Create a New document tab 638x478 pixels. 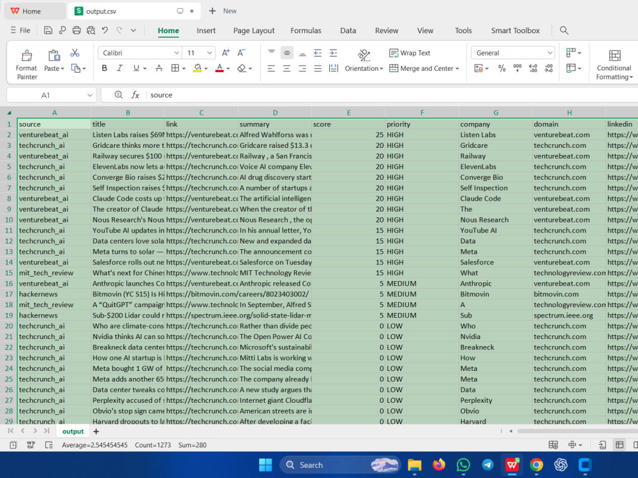pos(223,11)
